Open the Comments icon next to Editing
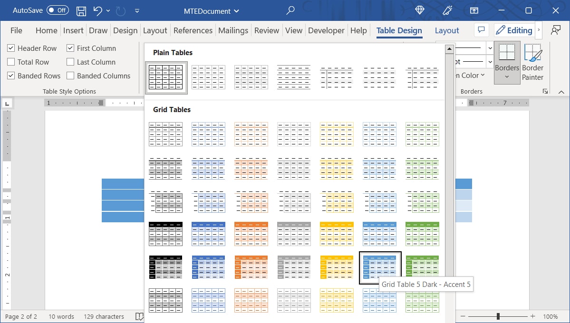Screen dimensions: 570x323 pos(481,29)
